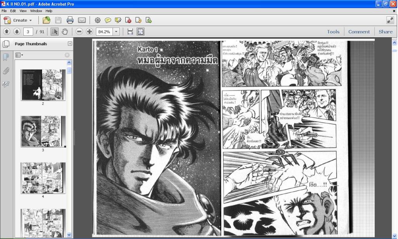
Task: Click thumbnail panel scroll up arrow
Action: 69,63
